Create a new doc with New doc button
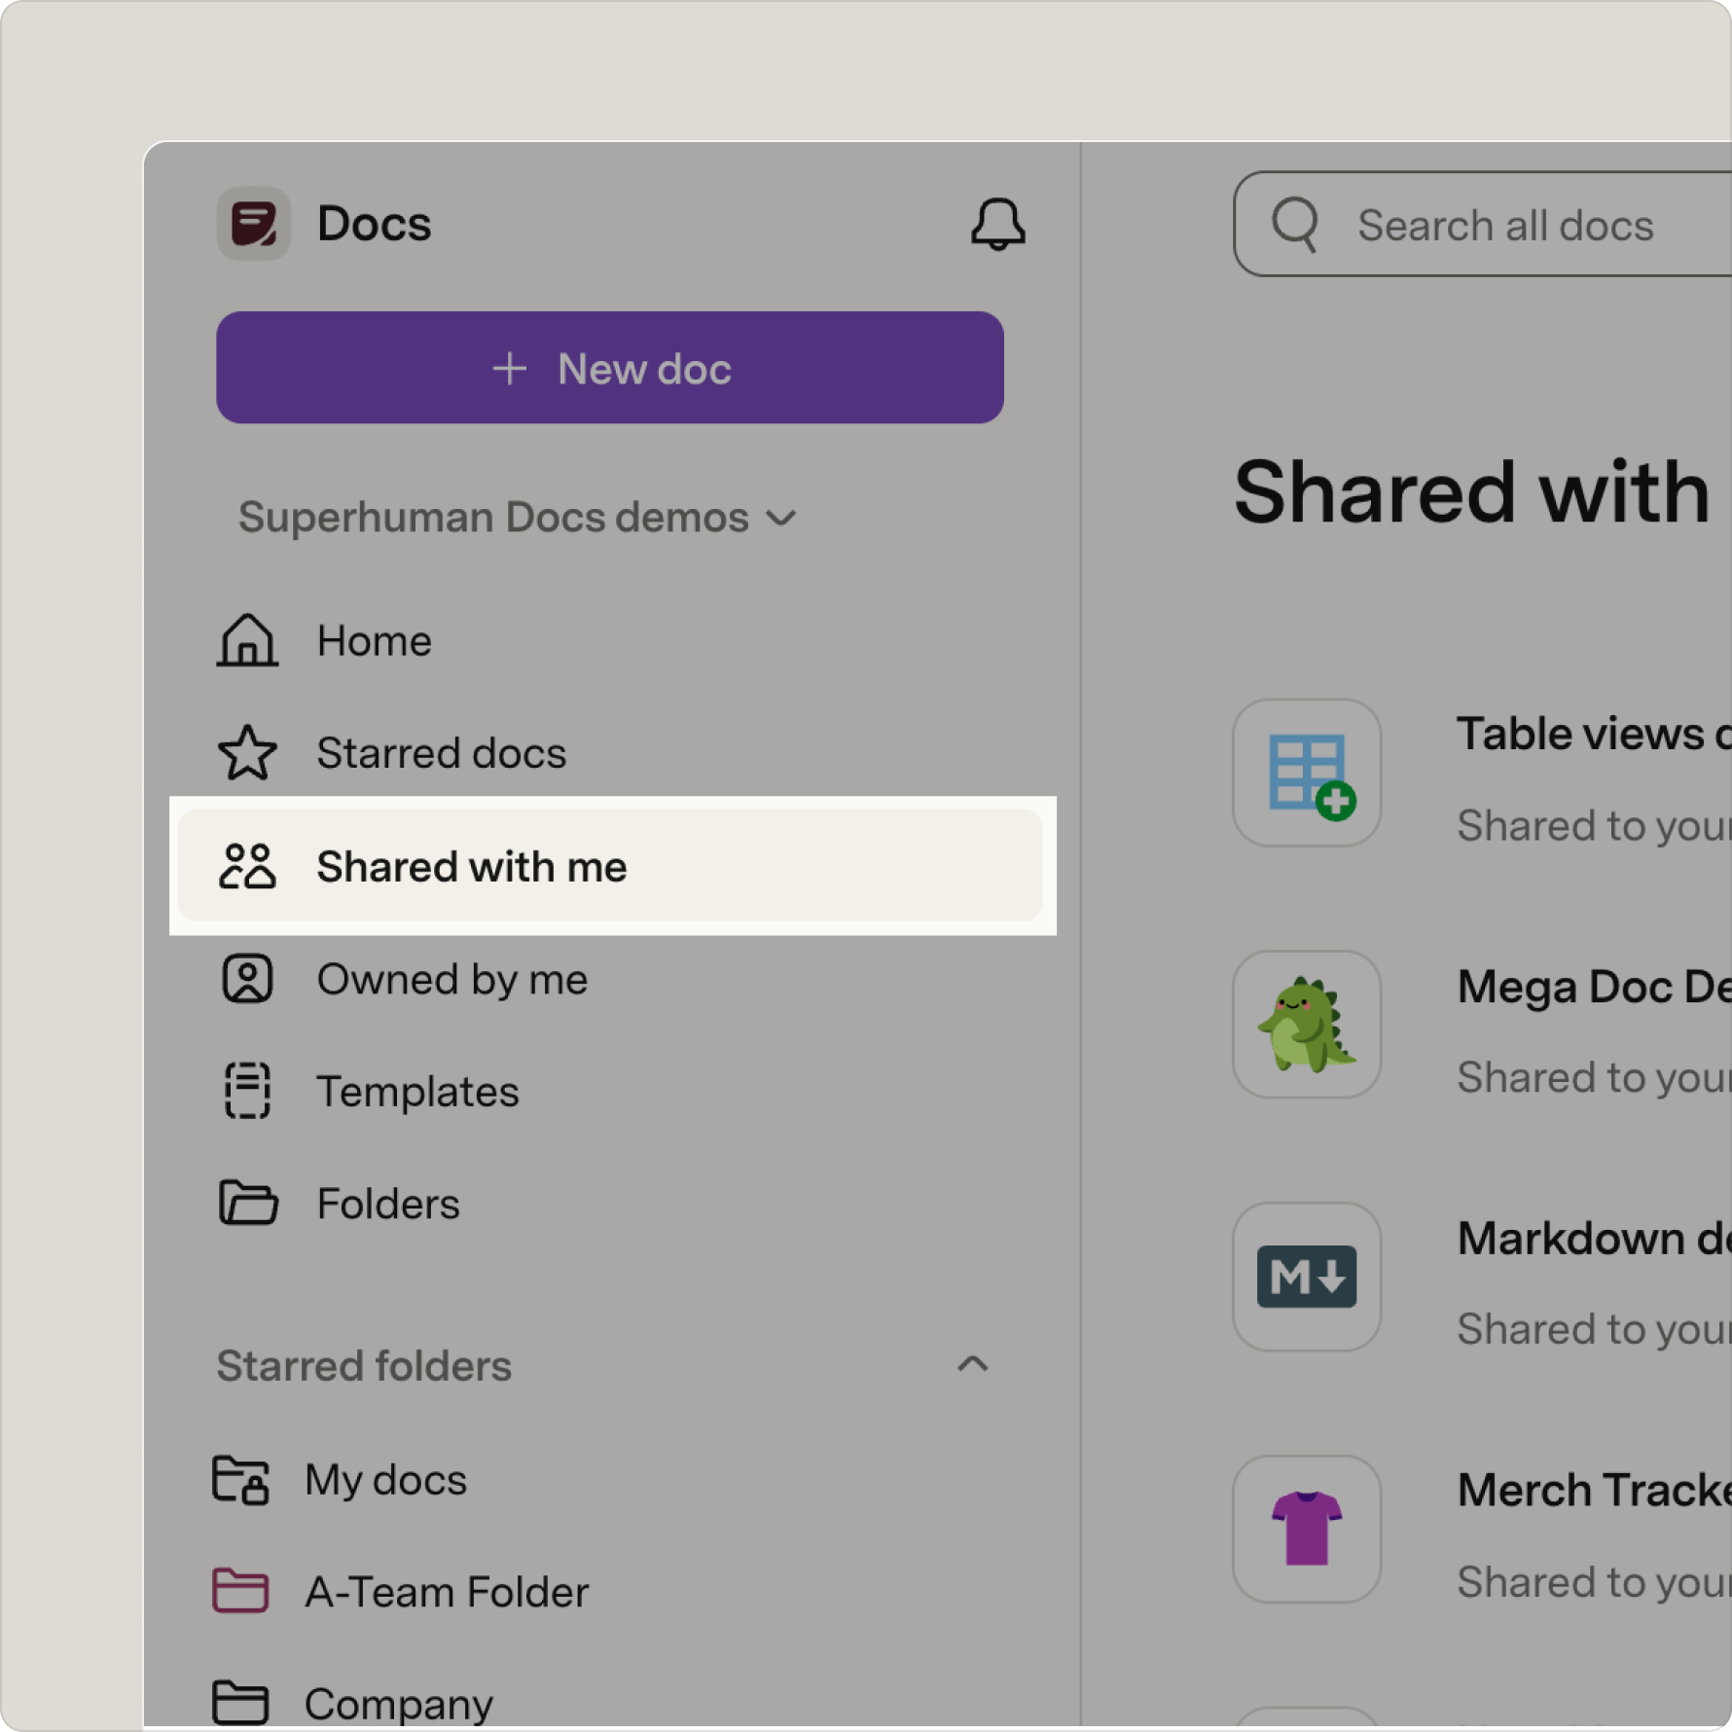 click(610, 368)
